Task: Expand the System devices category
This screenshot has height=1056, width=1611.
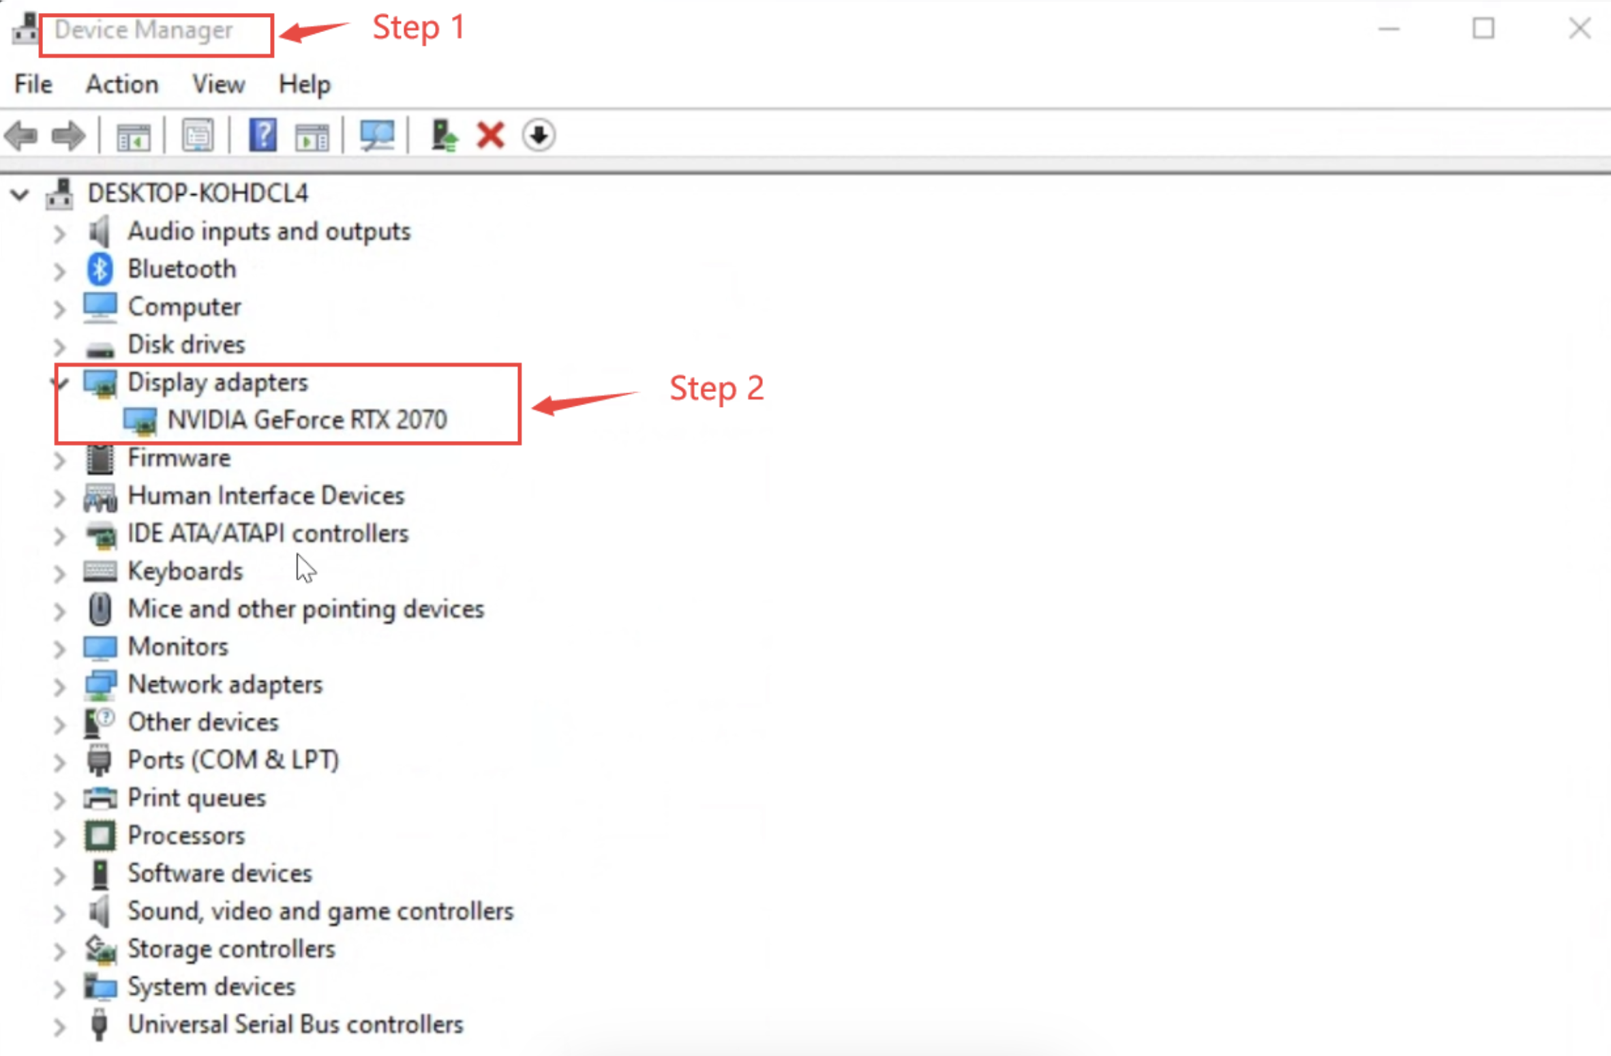Action: tap(60, 989)
